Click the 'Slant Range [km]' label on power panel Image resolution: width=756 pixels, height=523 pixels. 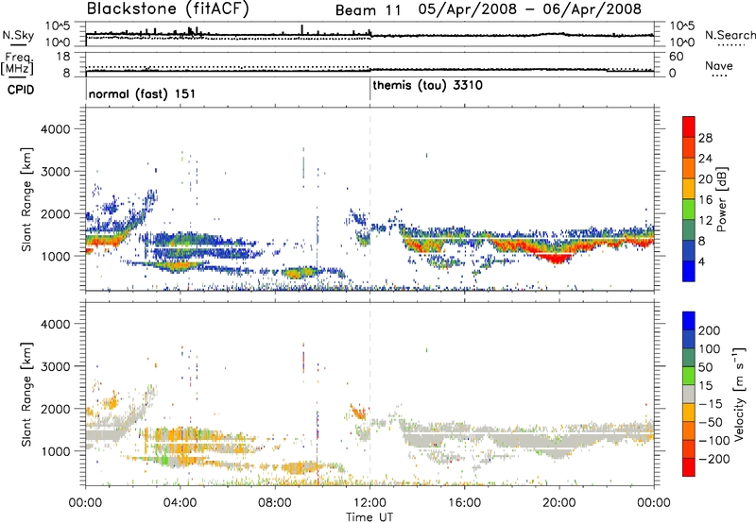coord(26,199)
